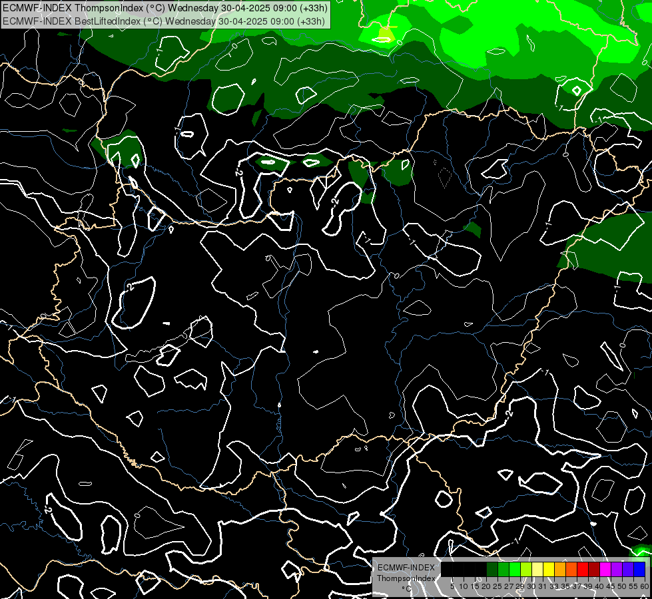Screen dimensions: 652x599
Task: Click the bright green 27–29 legend swatch
Action: pos(515,569)
